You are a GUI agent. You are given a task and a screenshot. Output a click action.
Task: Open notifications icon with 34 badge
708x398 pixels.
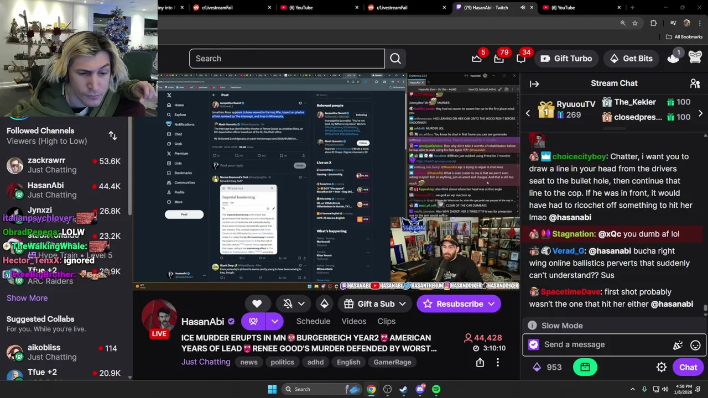click(521, 59)
